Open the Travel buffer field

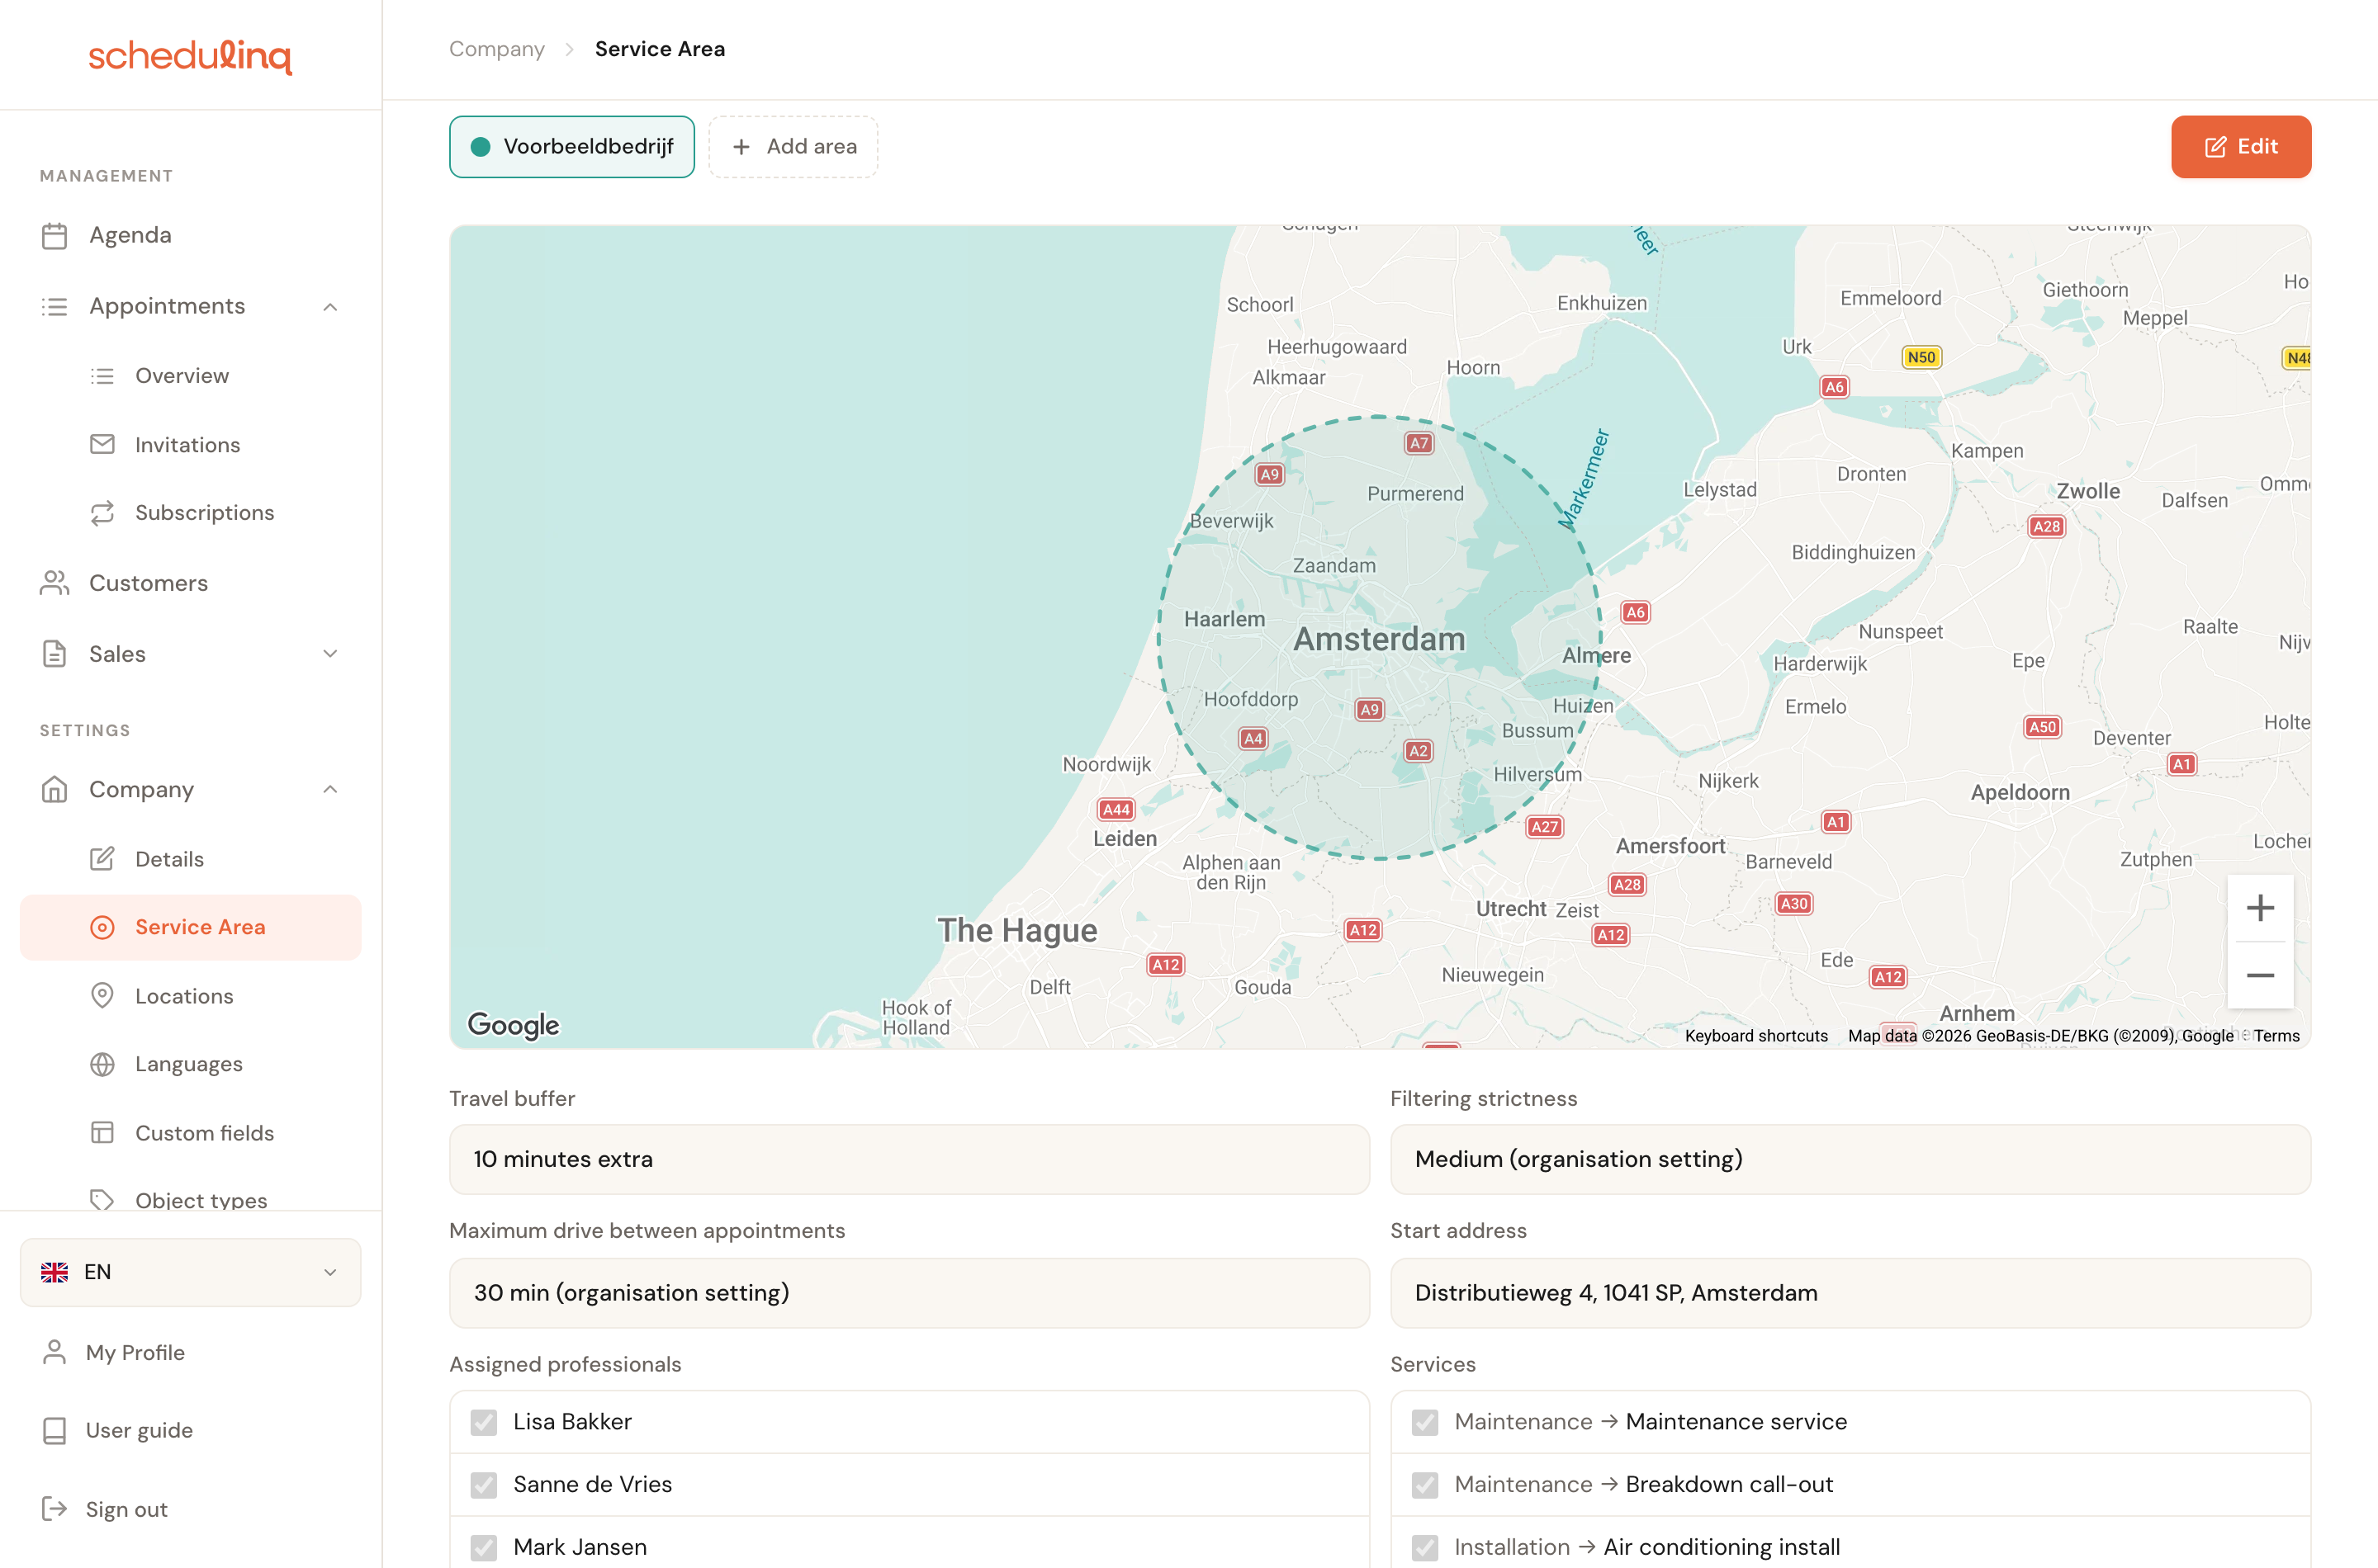908,1159
